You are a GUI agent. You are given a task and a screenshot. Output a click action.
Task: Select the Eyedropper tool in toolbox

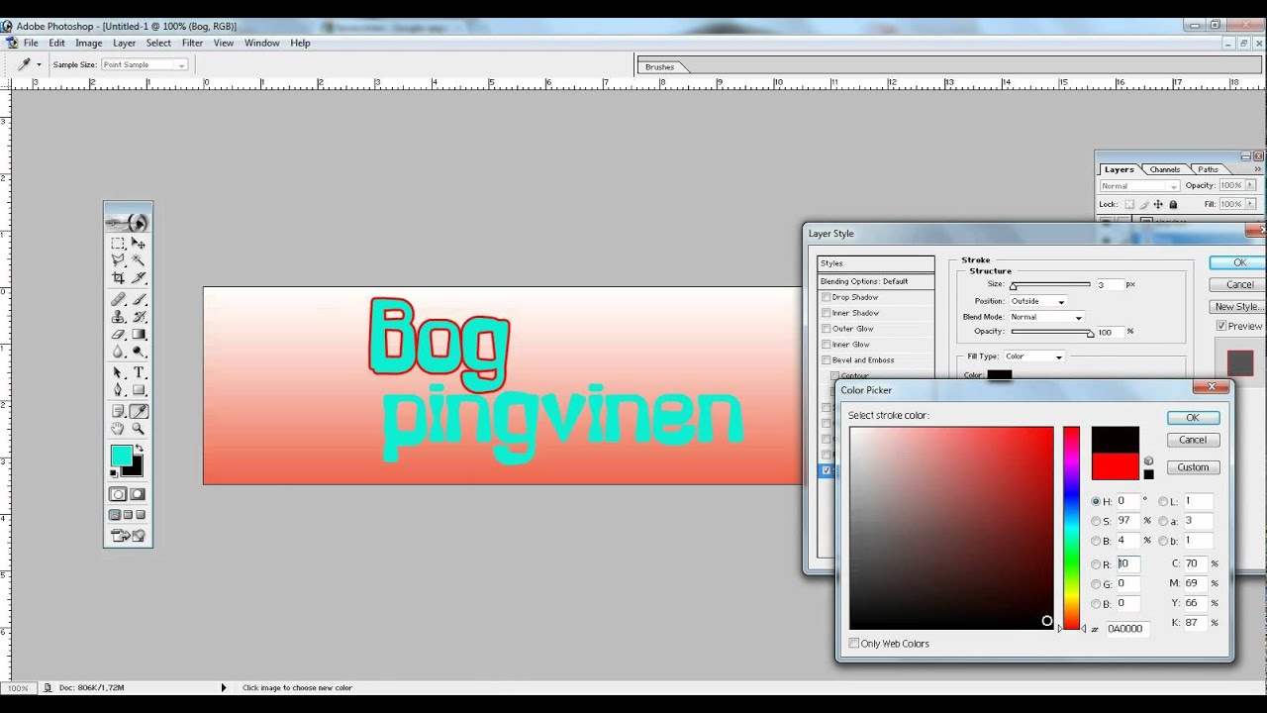click(139, 411)
